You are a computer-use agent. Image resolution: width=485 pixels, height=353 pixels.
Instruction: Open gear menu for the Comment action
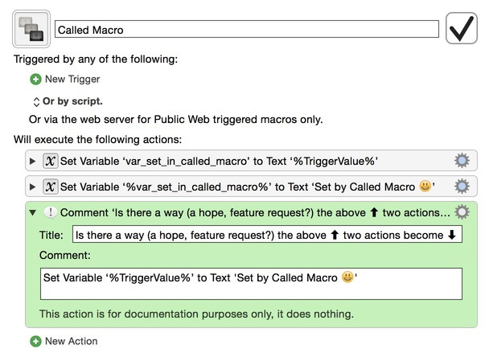click(x=462, y=212)
